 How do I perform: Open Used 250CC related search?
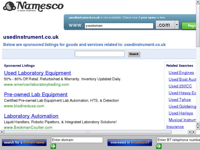coord(180,86)
